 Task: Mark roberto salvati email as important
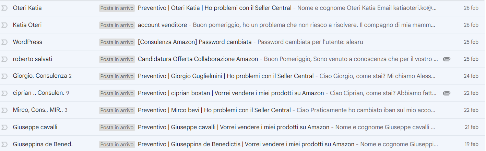[4, 59]
